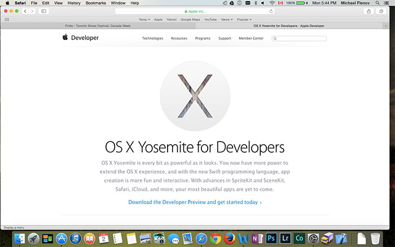Expand the News bookmarks dropdown
The height and width of the screenshot is (247, 395).
point(227,19)
